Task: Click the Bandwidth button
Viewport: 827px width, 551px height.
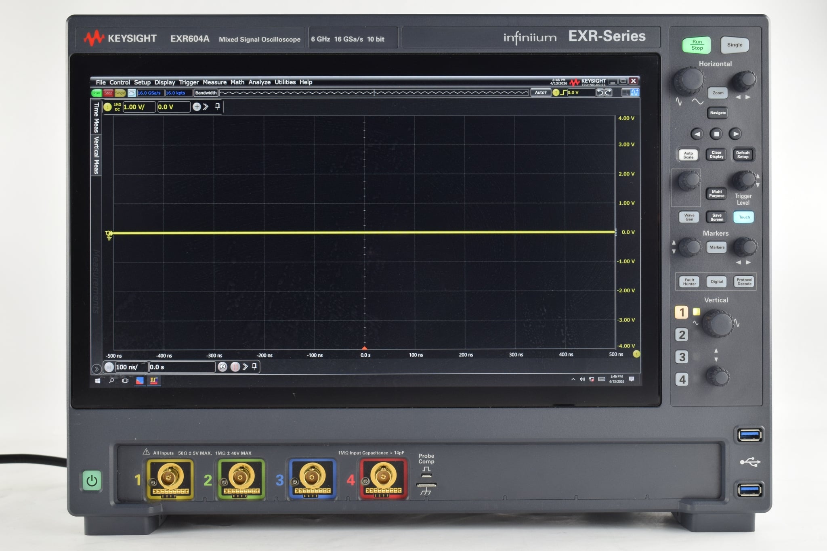Action: pos(206,93)
